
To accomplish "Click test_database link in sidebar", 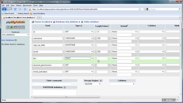I will point(8,40).
